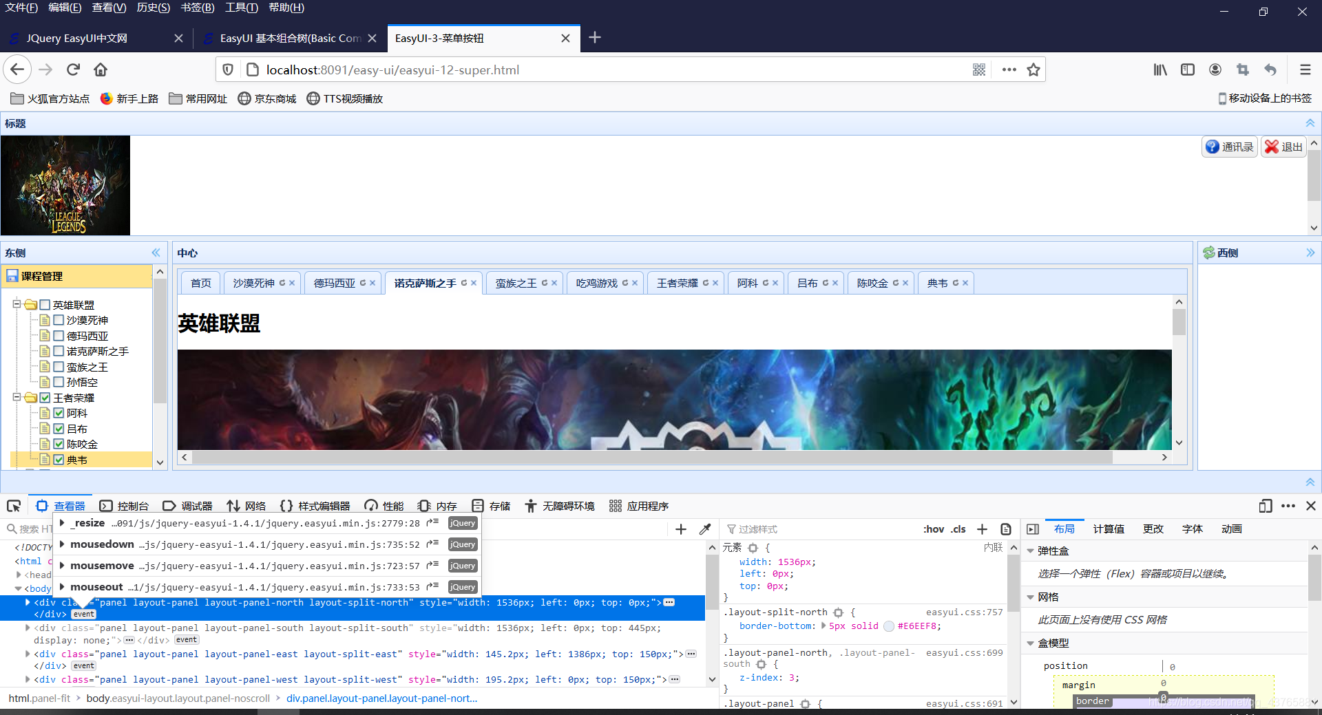1322x715 pixels.
Task: Pick a color with the eyedropper icon
Action: (704, 529)
